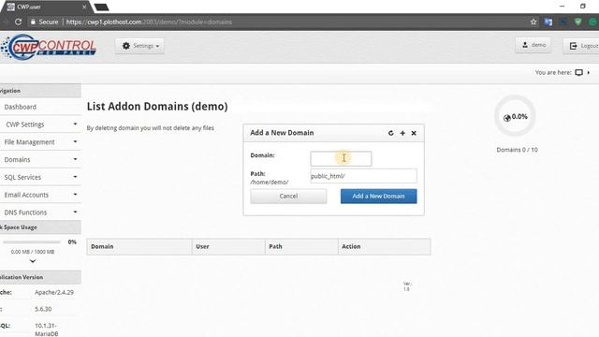Click the Path input field with public_html/
Viewport: 599px width, 337px height.
[x=363, y=176]
